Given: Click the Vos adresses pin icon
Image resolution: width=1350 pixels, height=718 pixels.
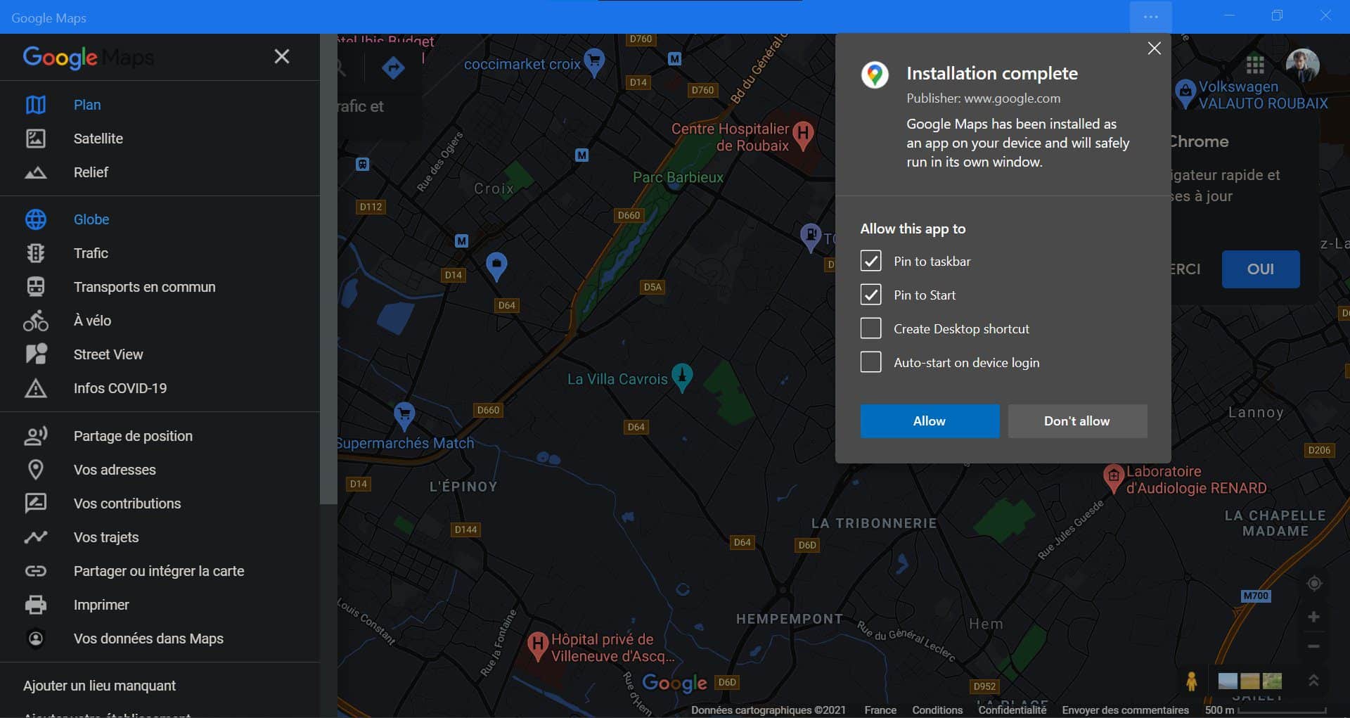Looking at the screenshot, I should pyautogui.click(x=36, y=470).
